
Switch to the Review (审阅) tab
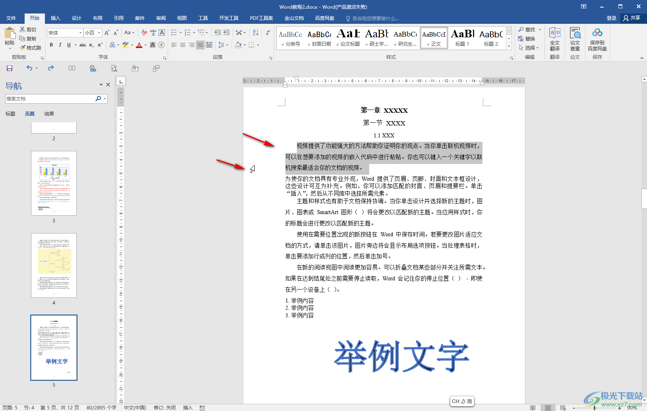pos(161,18)
